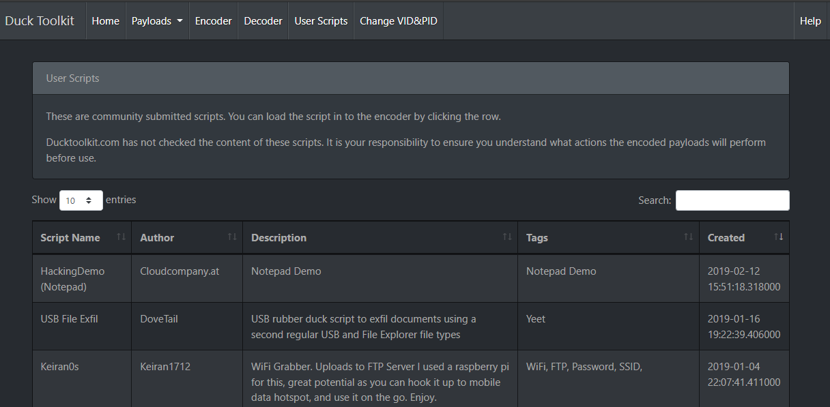The image size is (830, 407).
Task: Click the Created column header text
Action: (x=726, y=238)
